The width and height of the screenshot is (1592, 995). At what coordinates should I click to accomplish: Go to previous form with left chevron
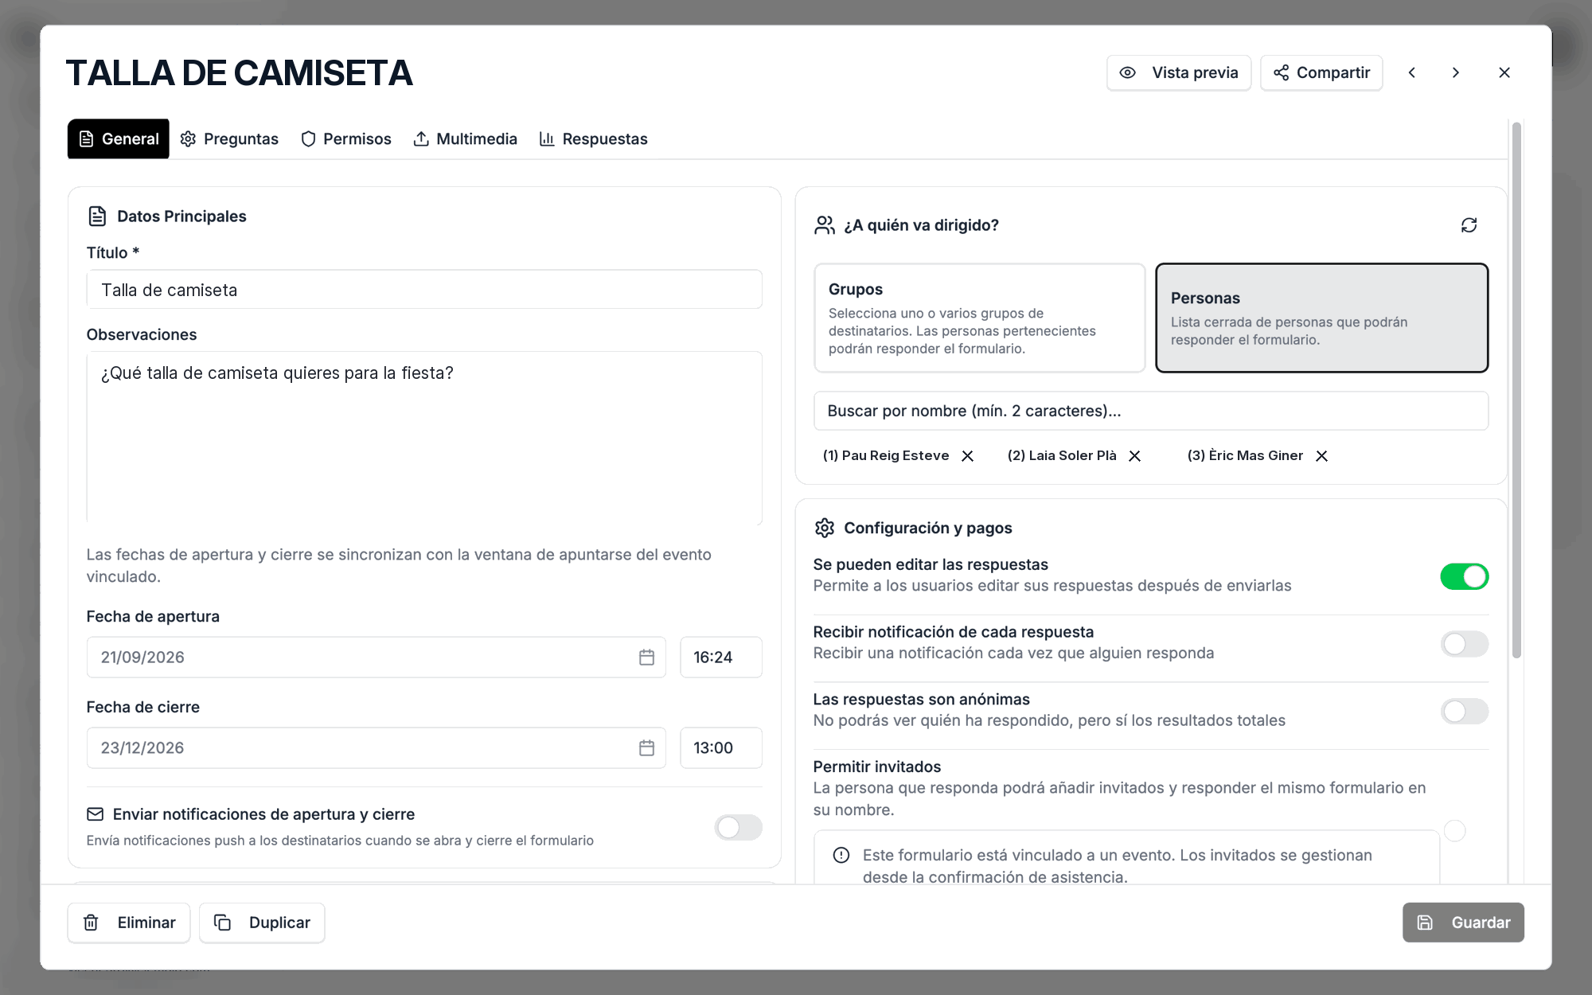[x=1412, y=72]
